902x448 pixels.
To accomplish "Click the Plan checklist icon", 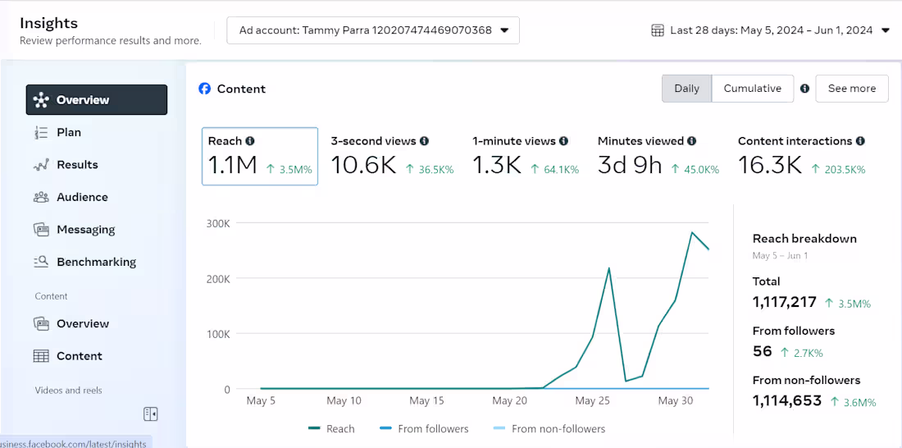I will point(41,132).
